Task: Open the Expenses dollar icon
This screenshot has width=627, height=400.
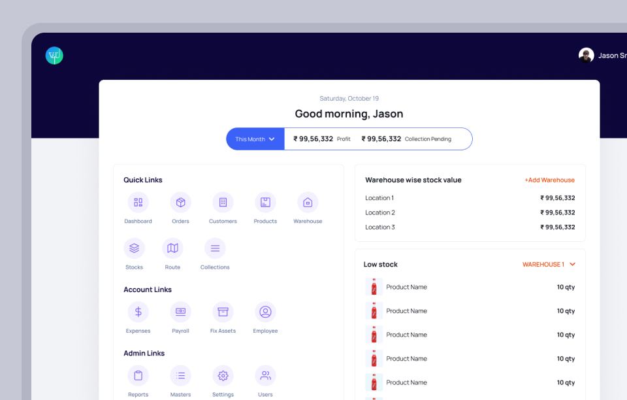Action: tap(138, 312)
